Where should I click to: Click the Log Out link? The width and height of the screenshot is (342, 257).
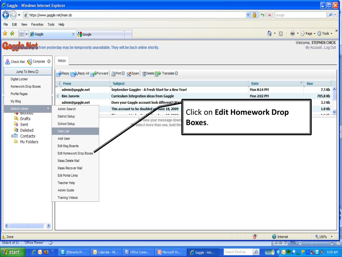[x=330, y=48]
